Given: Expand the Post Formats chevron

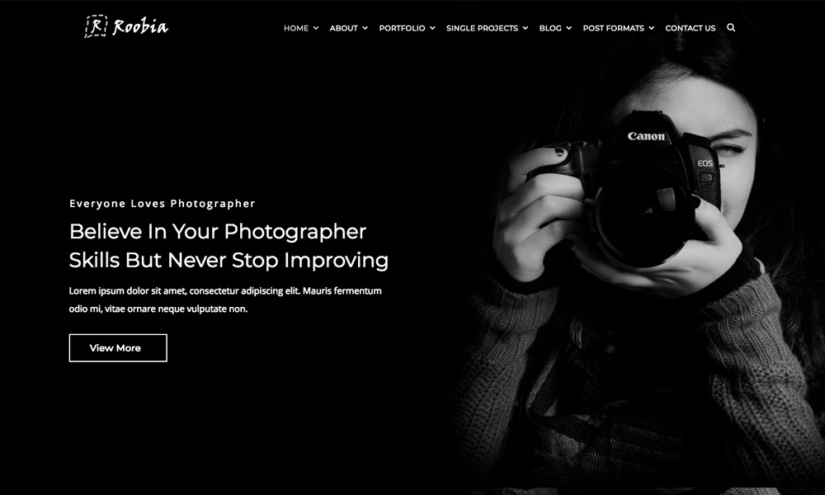Looking at the screenshot, I should tap(652, 28).
